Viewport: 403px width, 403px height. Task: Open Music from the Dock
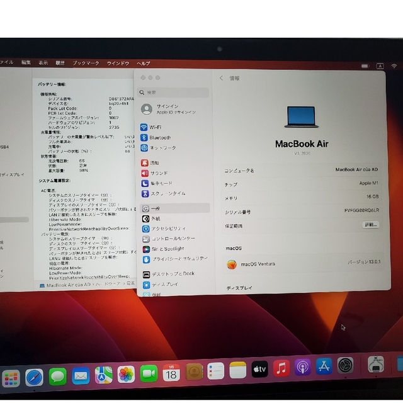click(x=281, y=368)
